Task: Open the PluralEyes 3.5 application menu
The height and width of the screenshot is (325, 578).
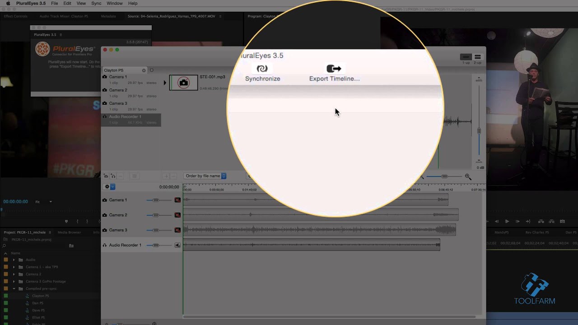Action: point(31,3)
